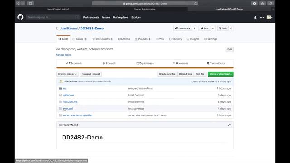Open the pom.xml file

click(68, 109)
